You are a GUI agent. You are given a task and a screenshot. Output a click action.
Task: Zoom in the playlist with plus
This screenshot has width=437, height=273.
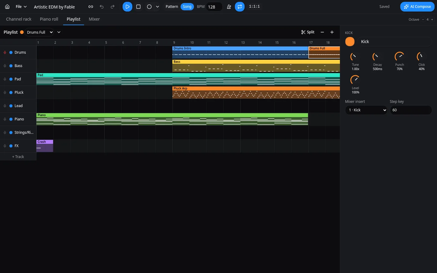click(332, 32)
